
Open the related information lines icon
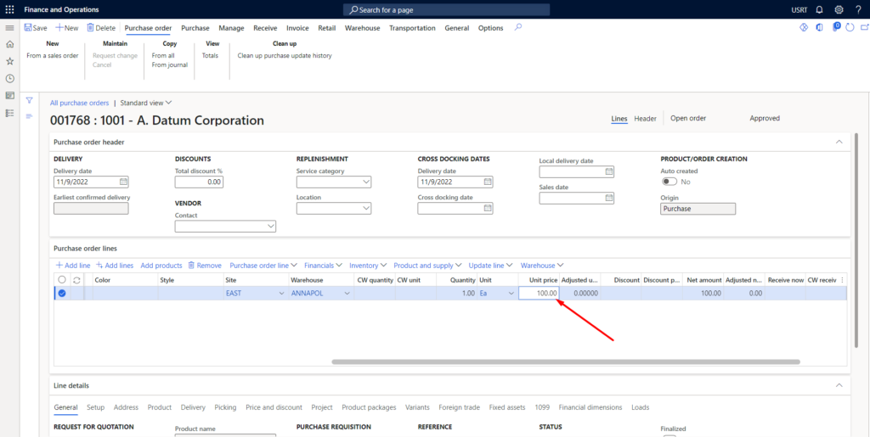pyautogui.click(x=30, y=115)
